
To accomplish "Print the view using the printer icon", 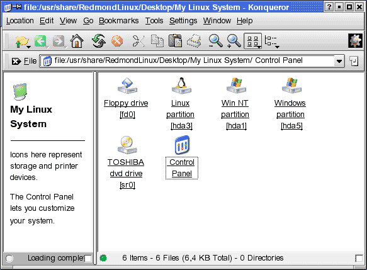I will click(x=194, y=41).
